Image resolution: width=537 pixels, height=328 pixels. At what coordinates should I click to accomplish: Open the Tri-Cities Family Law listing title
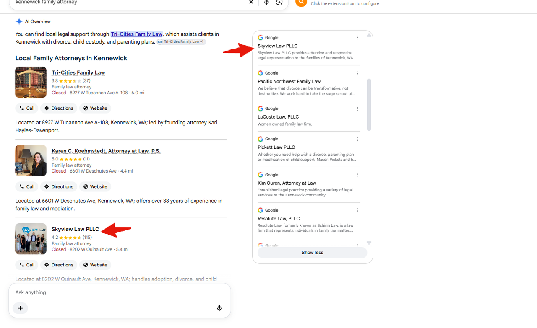point(78,72)
